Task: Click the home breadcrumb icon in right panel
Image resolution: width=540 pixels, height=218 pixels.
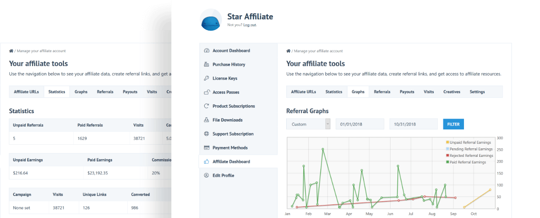Action: (x=288, y=51)
